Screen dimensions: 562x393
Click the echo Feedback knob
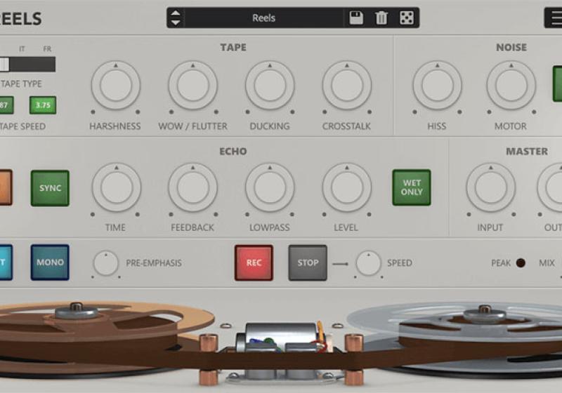[x=192, y=187]
